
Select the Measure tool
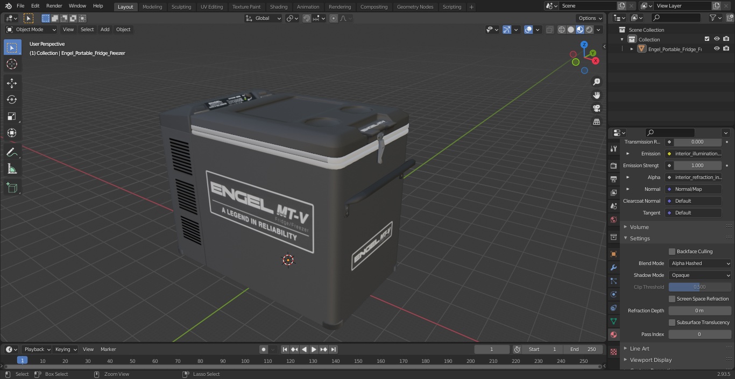[x=12, y=169]
